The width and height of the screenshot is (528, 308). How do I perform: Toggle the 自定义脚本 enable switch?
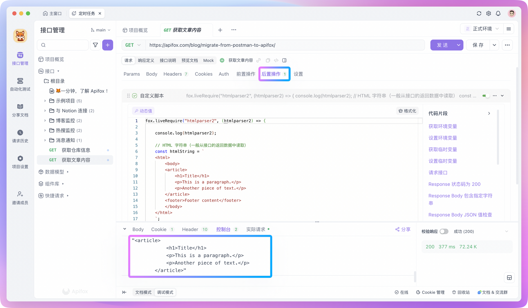pos(486,96)
